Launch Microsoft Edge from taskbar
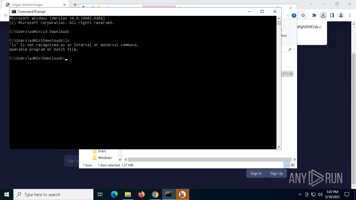Image resolution: width=356 pixels, height=200 pixels. click(114, 194)
